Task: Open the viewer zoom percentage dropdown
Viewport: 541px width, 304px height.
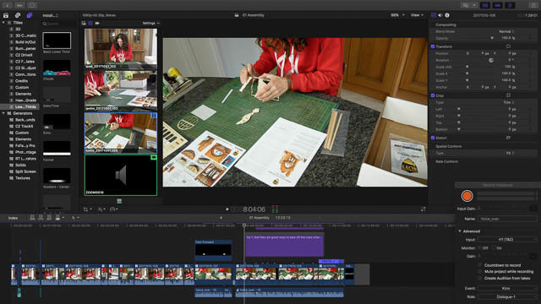Action: (x=397, y=15)
